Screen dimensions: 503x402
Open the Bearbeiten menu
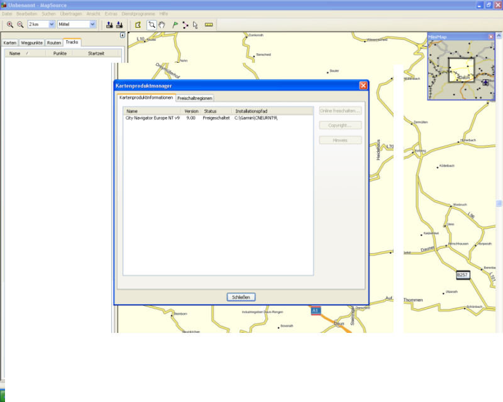pyautogui.click(x=26, y=14)
